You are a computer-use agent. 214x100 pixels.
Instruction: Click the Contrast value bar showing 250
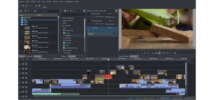(102, 34)
